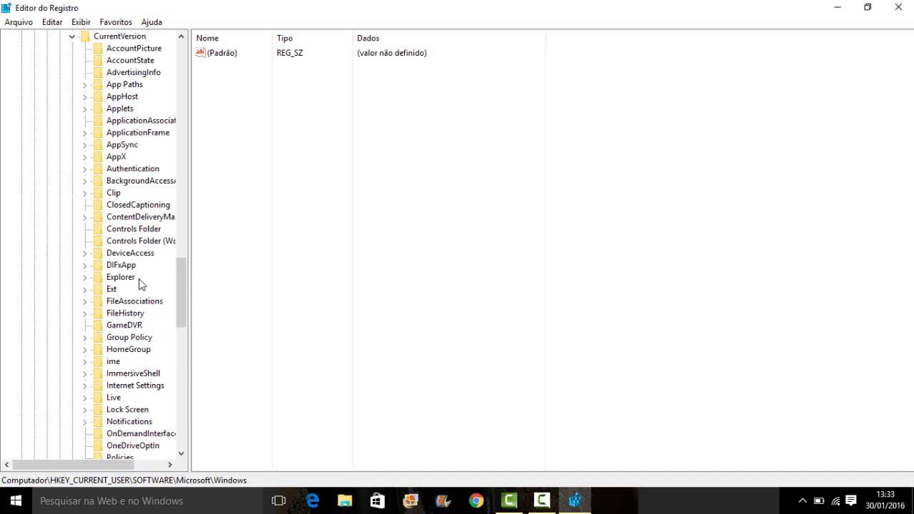Image resolution: width=914 pixels, height=514 pixels.
Task: Expand the Internet Settings key
Action: coord(85,385)
